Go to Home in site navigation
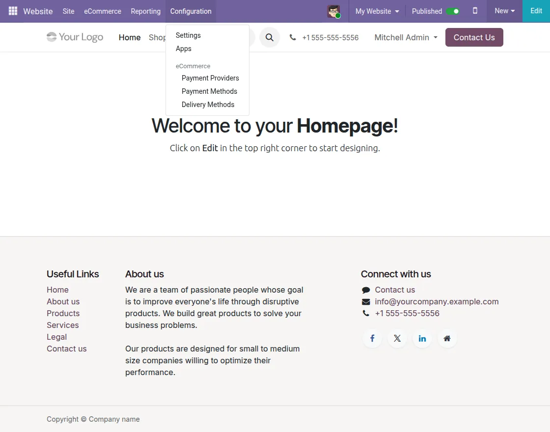This screenshot has height=432, width=550. [130, 37]
